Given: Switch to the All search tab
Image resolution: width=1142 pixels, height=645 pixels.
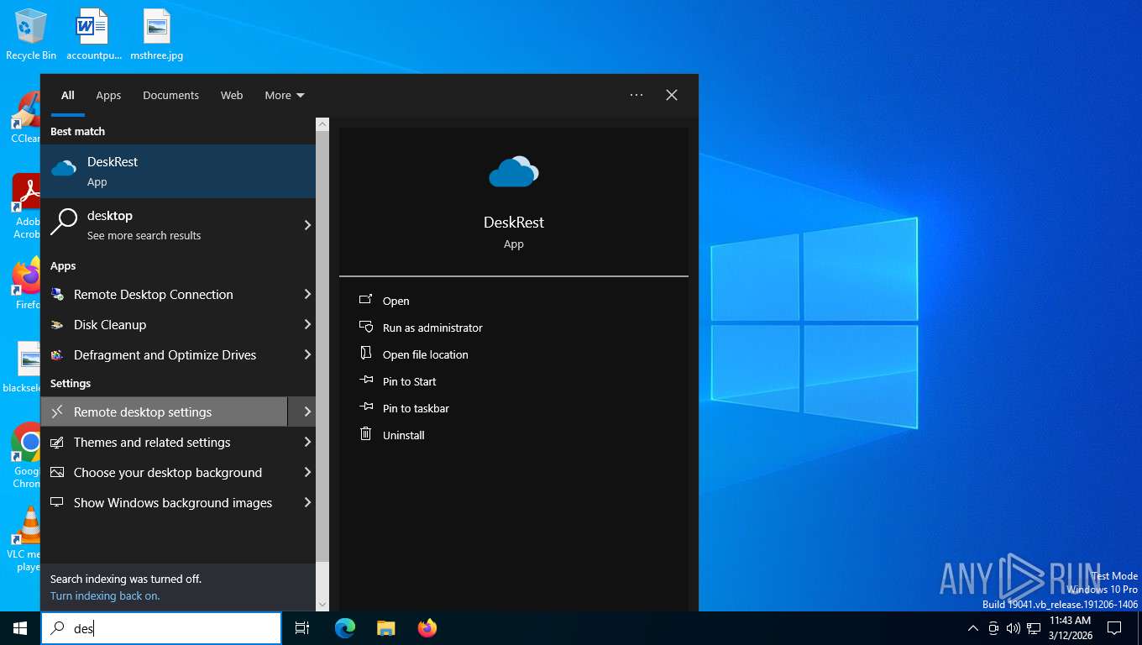Looking at the screenshot, I should pos(68,95).
